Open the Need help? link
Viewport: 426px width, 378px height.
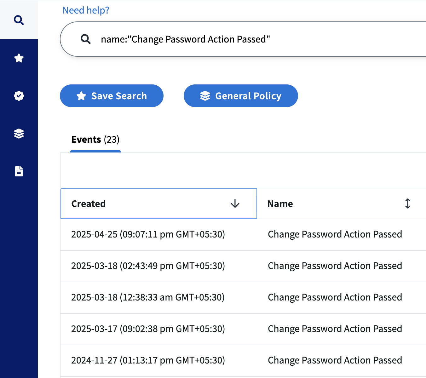coord(86,10)
